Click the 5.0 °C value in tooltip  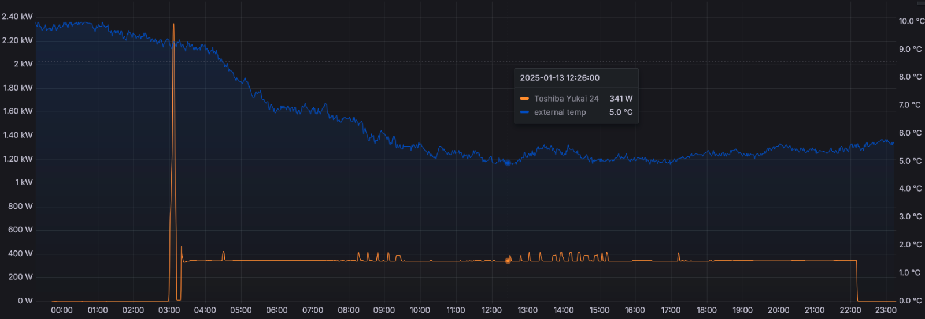pyautogui.click(x=621, y=112)
